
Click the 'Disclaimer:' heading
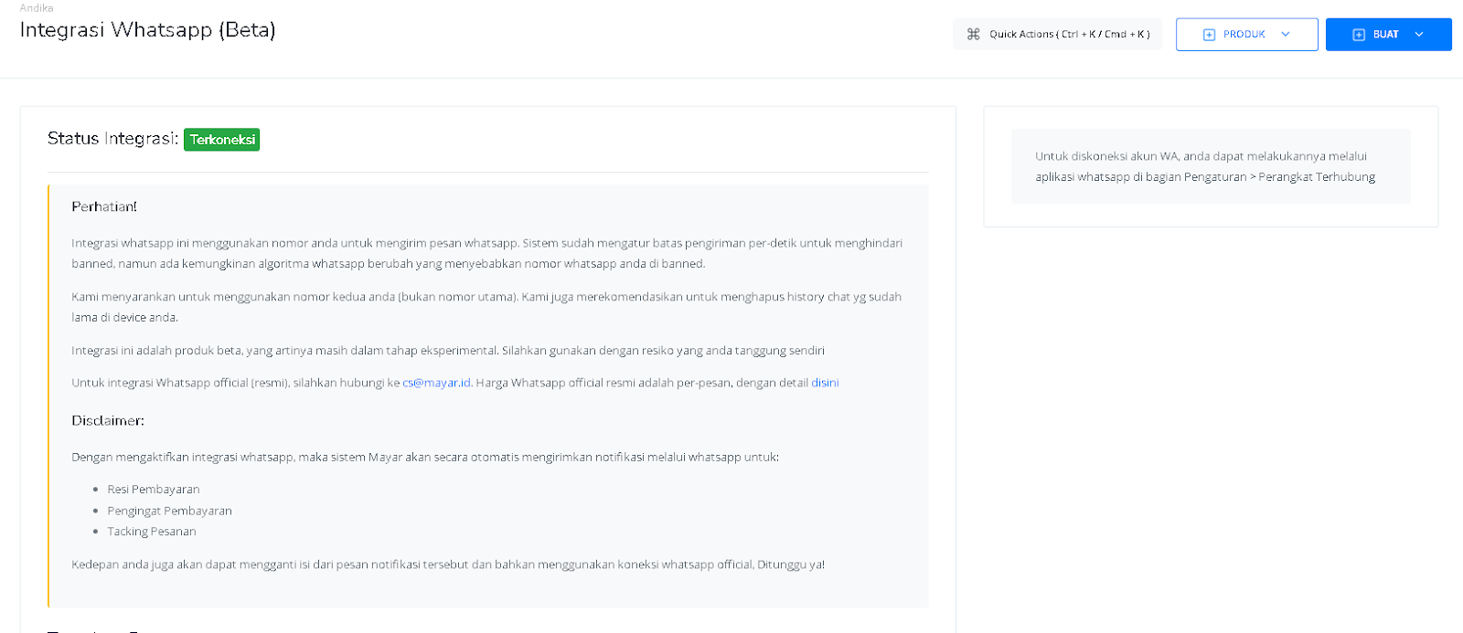click(x=108, y=421)
